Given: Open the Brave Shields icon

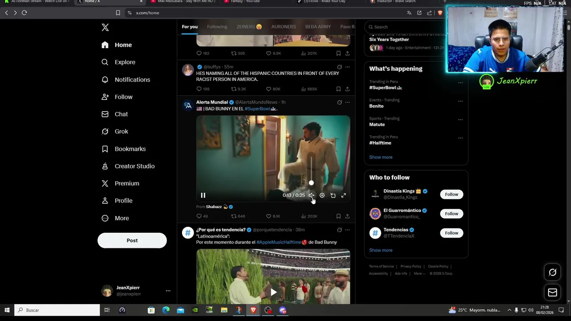Looking at the screenshot, I should (440, 13).
